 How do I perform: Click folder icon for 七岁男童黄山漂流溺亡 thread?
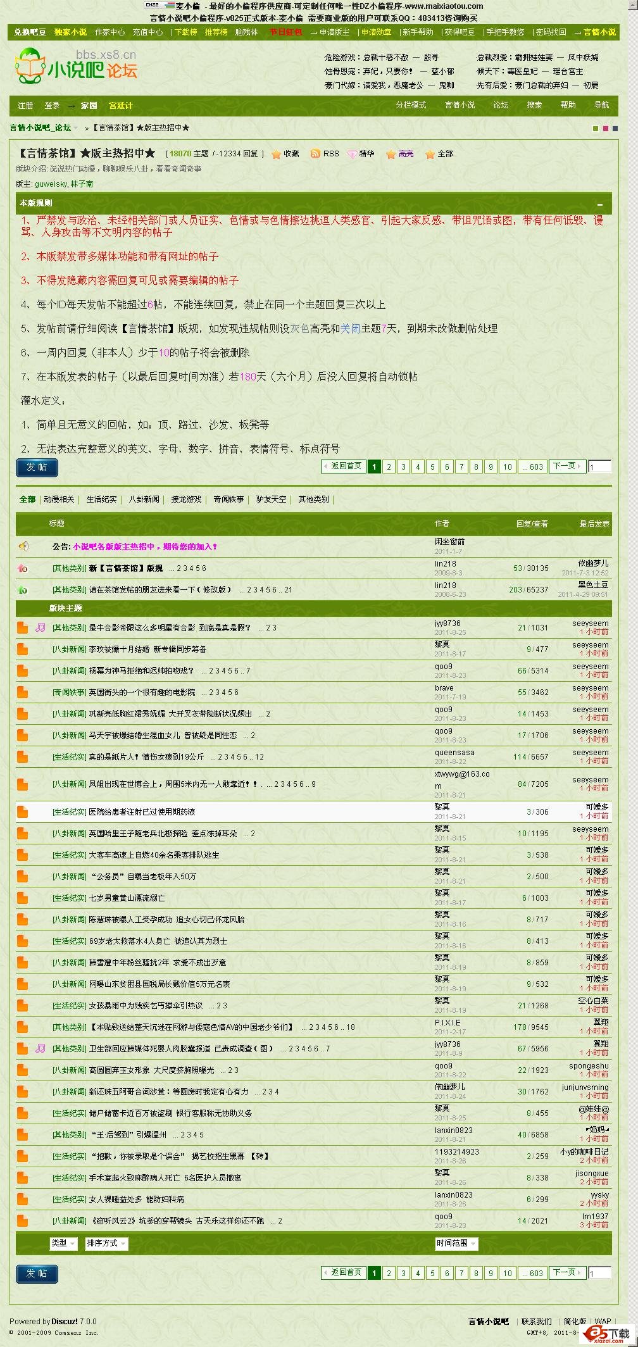(x=22, y=898)
